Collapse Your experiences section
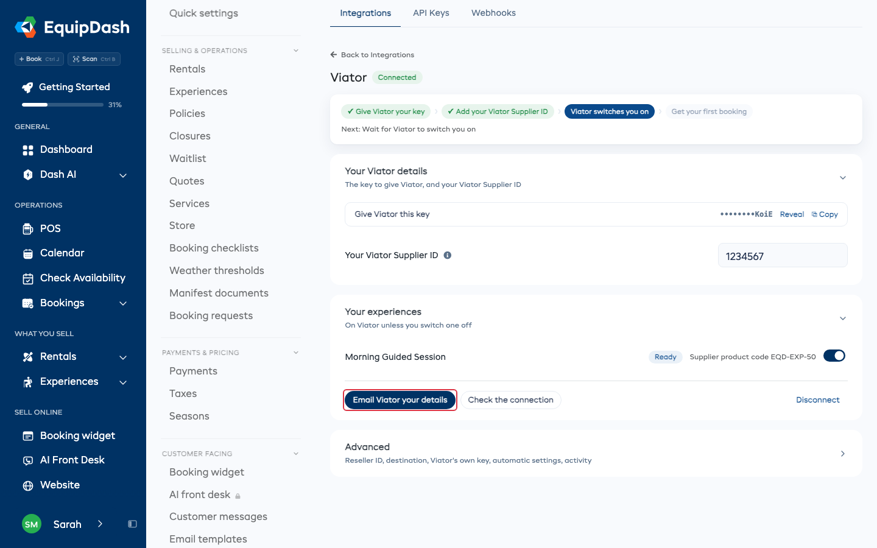 click(843, 318)
